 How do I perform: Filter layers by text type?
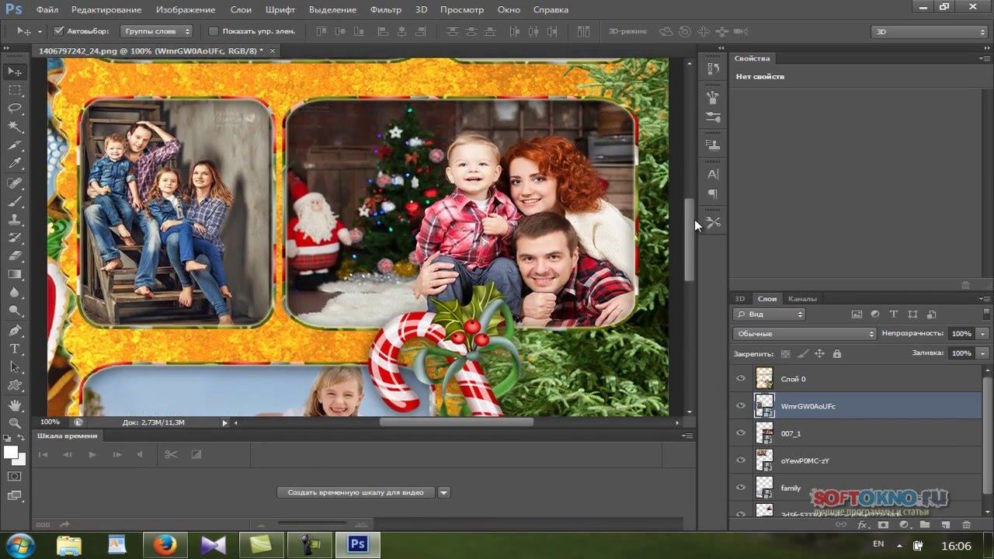coord(894,314)
